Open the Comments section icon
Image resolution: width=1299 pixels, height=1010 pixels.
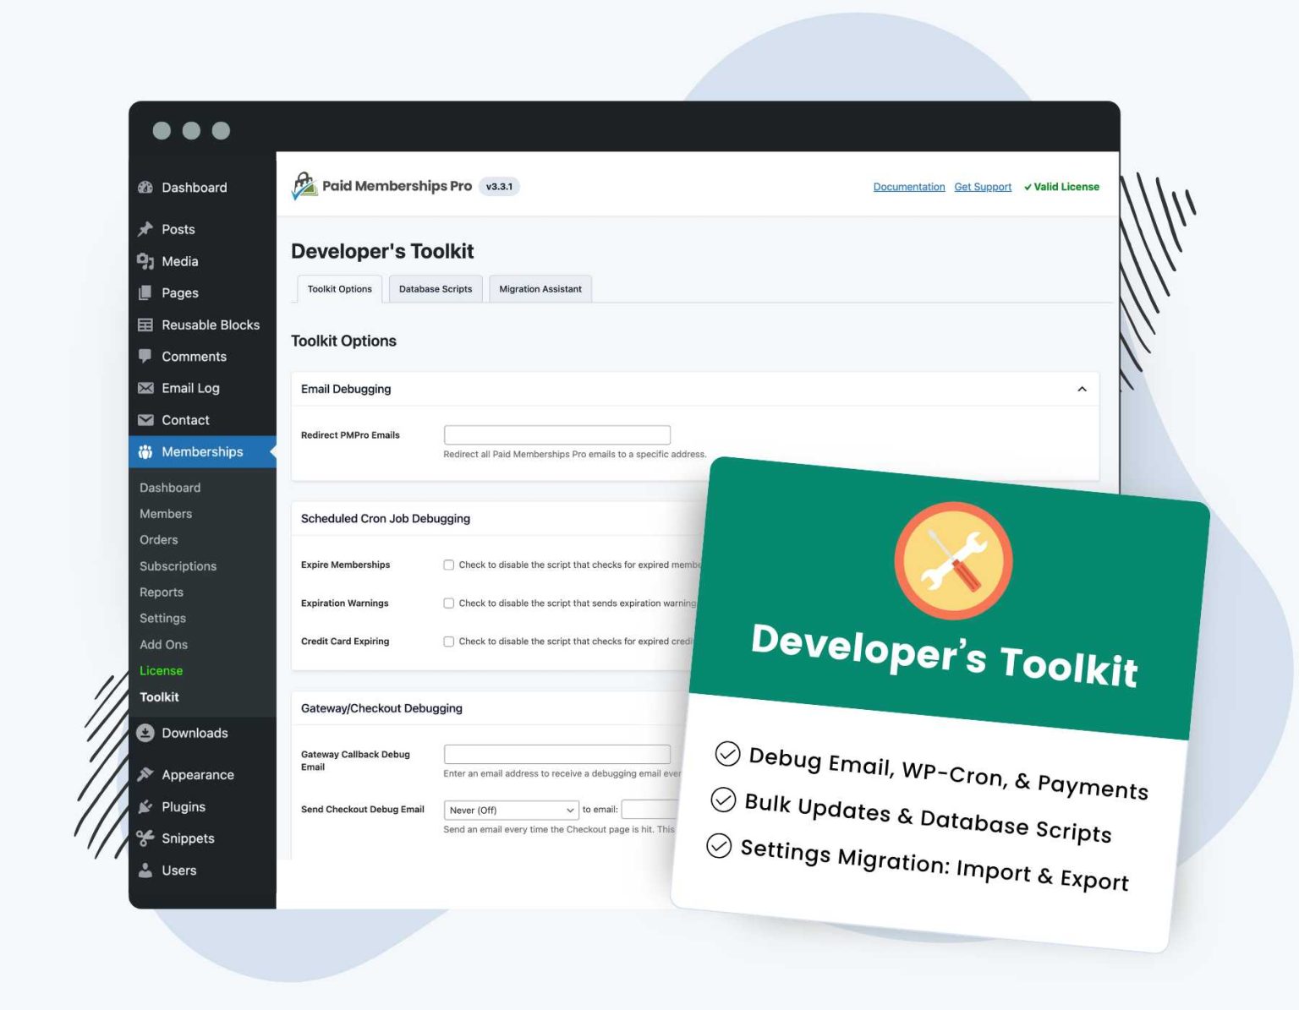pos(145,356)
